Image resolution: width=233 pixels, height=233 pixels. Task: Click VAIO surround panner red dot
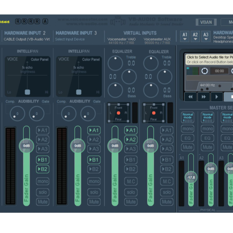click(x=118, y=113)
